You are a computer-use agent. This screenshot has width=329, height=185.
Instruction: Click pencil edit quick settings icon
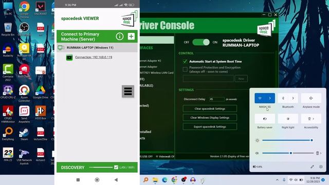[312, 166]
